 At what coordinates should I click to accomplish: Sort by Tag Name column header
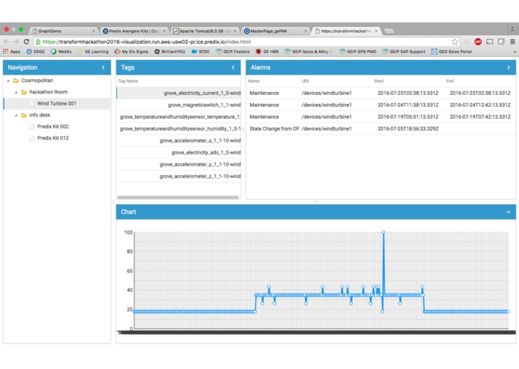pyautogui.click(x=128, y=81)
